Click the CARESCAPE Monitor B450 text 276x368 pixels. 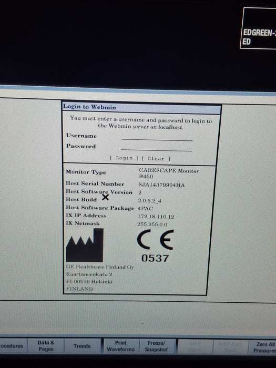pos(169,173)
